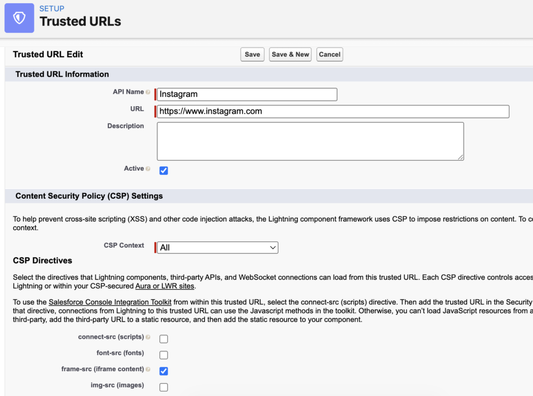The height and width of the screenshot is (396, 533).
Task: Click the Save button
Action: [x=252, y=54]
